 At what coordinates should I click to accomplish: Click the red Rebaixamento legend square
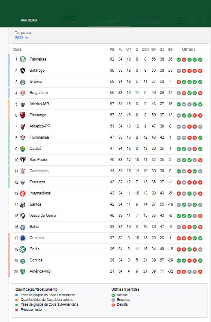17,310
